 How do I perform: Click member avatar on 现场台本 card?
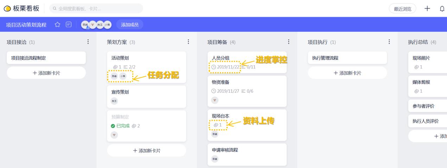214,134
